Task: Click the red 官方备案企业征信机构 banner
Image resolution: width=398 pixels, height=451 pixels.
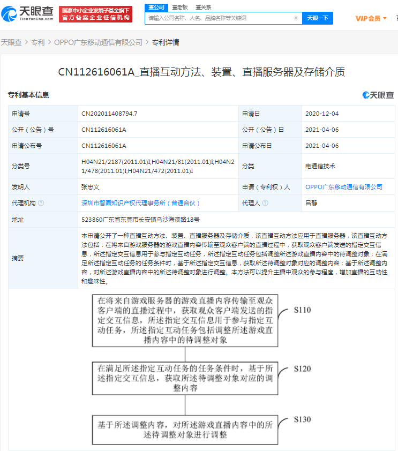Action: pos(95,14)
